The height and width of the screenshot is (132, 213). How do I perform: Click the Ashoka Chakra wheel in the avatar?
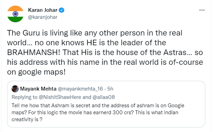(x=15, y=14)
